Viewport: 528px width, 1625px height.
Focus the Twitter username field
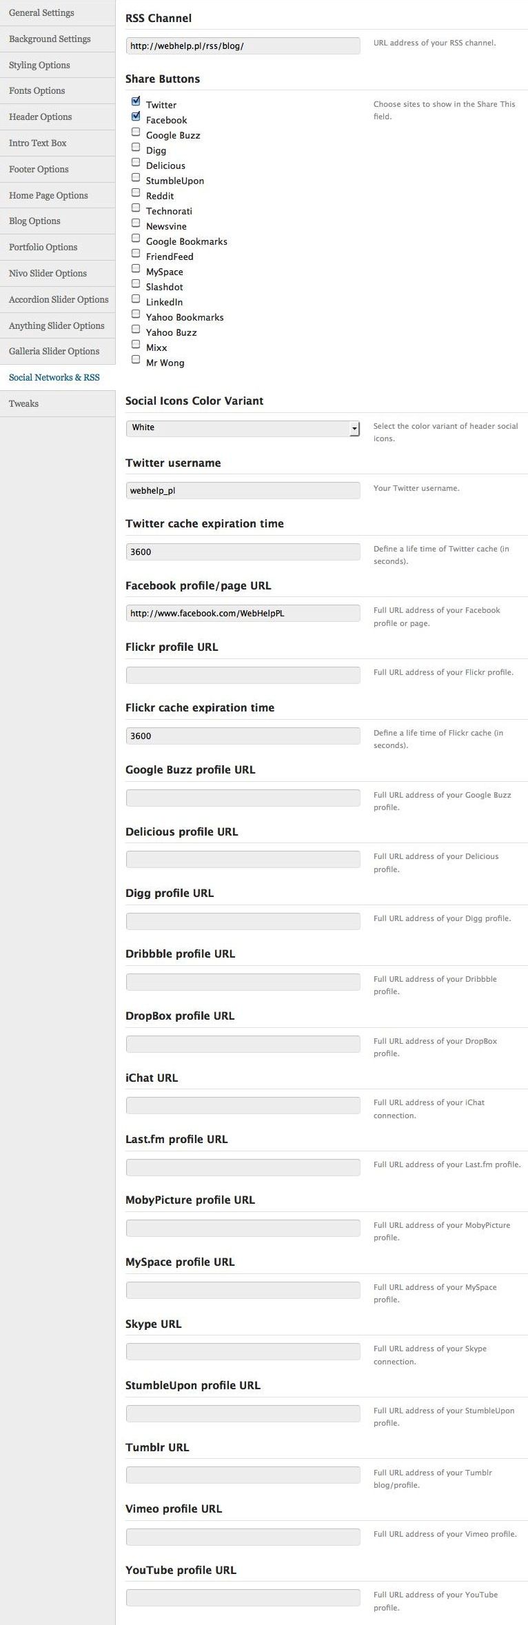[x=243, y=491]
